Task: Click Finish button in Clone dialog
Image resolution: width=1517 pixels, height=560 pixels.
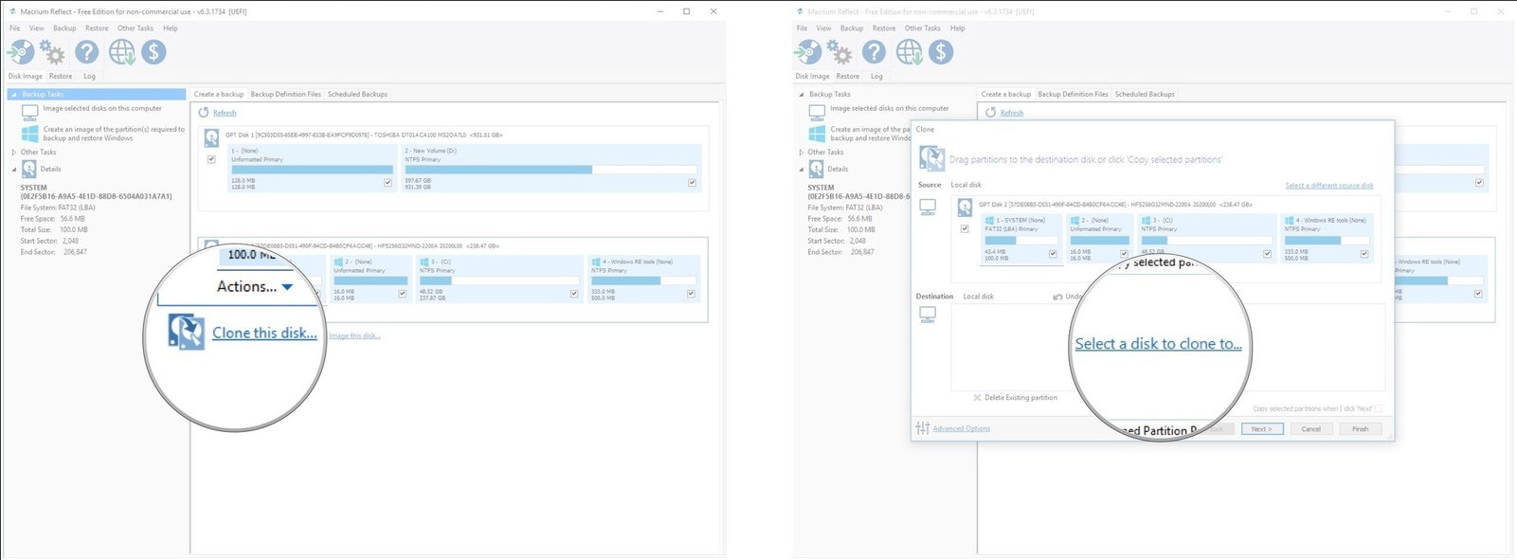Action: 1360,429
